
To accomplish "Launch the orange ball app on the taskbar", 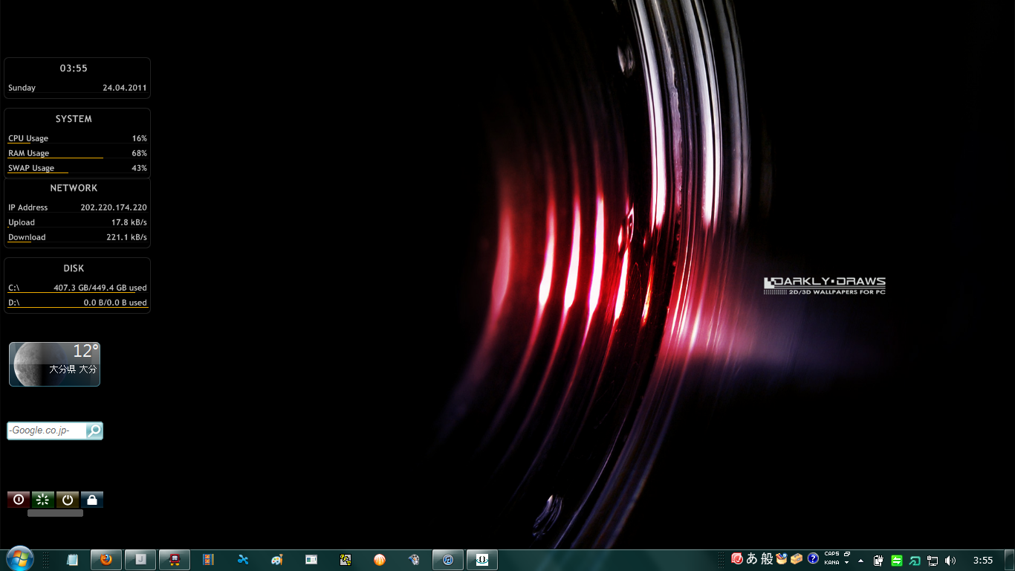I will pyautogui.click(x=380, y=560).
